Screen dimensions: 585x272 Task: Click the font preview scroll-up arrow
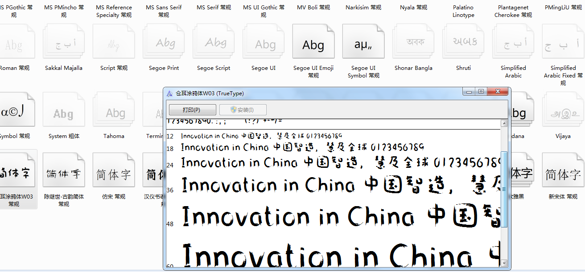(504, 123)
